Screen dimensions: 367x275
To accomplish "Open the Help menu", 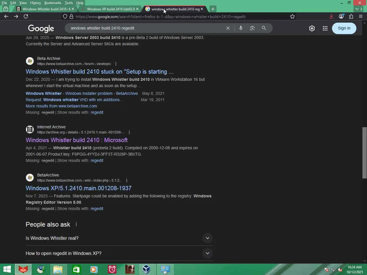I will (80, 3).
